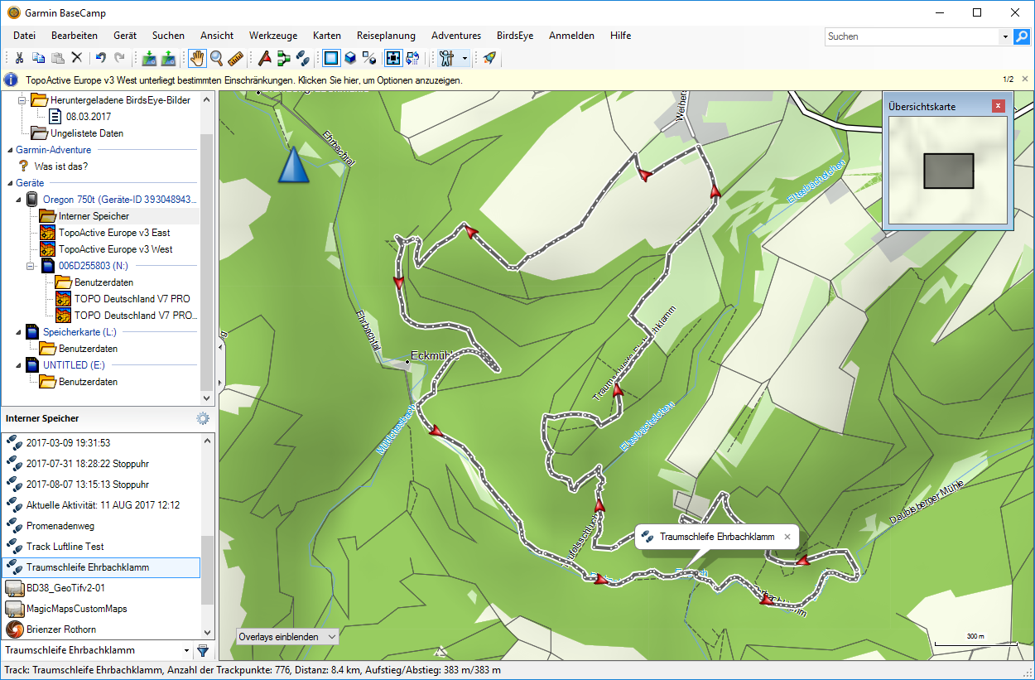The height and width of the screenshot is (680, 1035).
Task: Activate the zoom magnifier tool
Action: pos(216,58)
